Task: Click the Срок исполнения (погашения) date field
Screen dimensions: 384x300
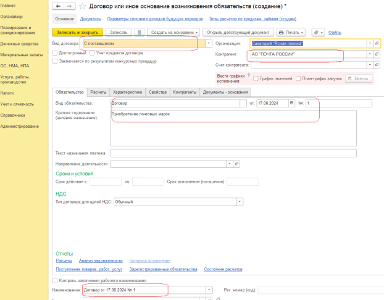Action: point(243,181)
